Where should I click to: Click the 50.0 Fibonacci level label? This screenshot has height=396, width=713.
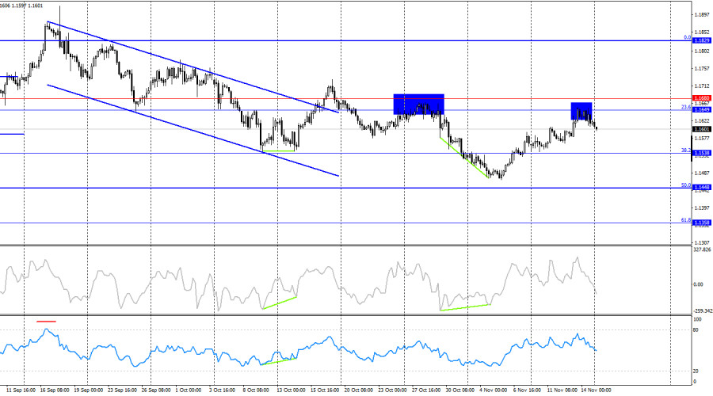686,185
